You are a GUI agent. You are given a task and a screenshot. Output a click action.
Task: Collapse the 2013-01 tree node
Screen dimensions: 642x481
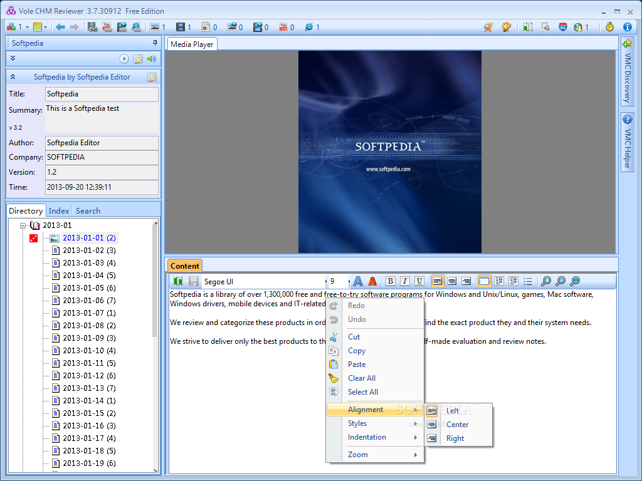click(23, 225)
